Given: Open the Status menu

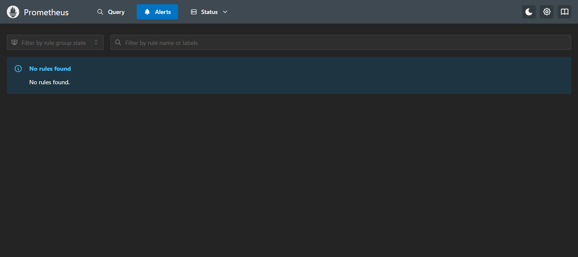Looking at the screenshot, I should 209,12.
